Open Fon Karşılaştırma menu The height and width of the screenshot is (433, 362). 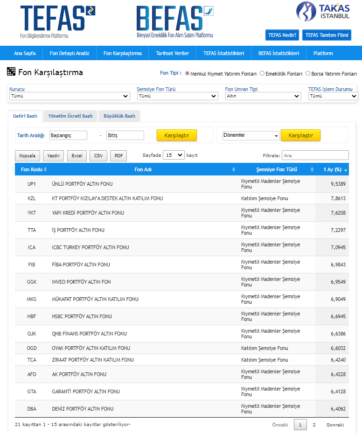tap(123, 53)
